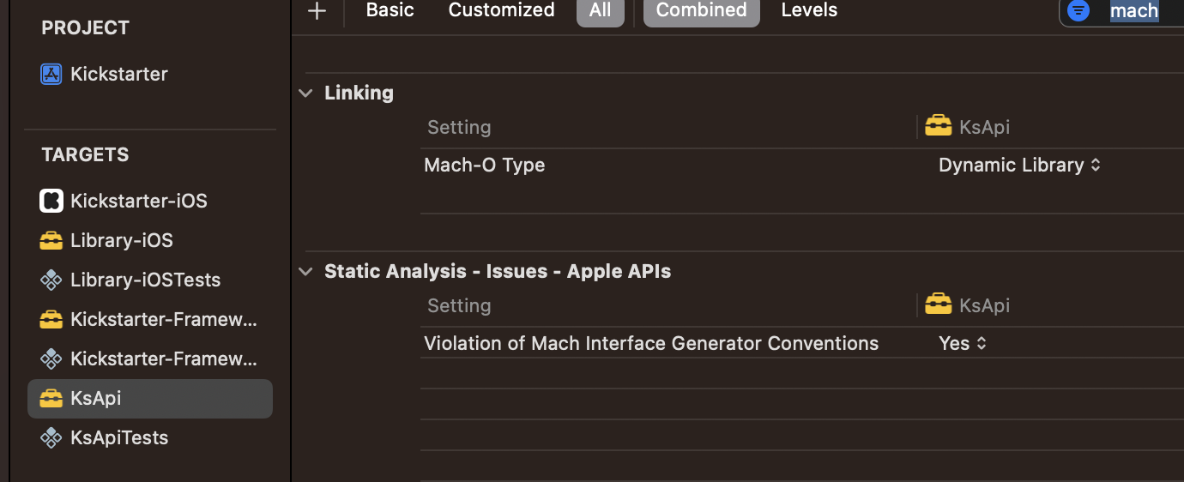Click the Library-iOSTests test bundle icon

[51, 280]
